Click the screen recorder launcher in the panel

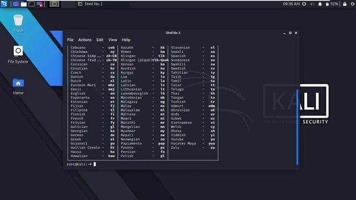39,4
